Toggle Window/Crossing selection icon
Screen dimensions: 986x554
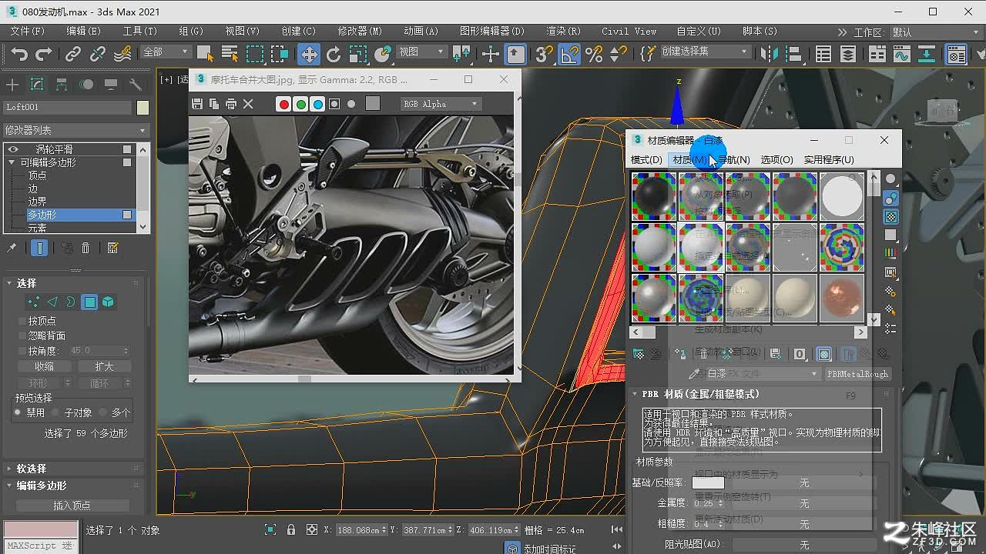pyautogui.click(x=280, y=54)
